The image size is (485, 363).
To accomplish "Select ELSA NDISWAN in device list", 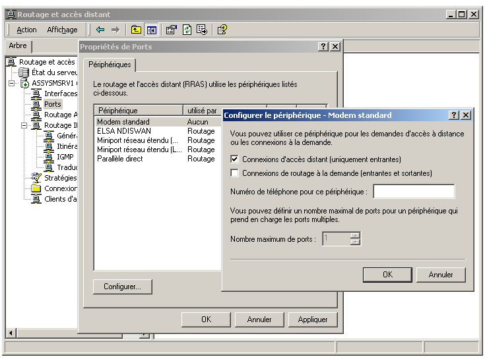I will [158, 131].
